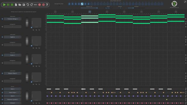Adjust the Volume slider under pattern slots
This screenshot has width=187, height=105.
pos(89,8)
